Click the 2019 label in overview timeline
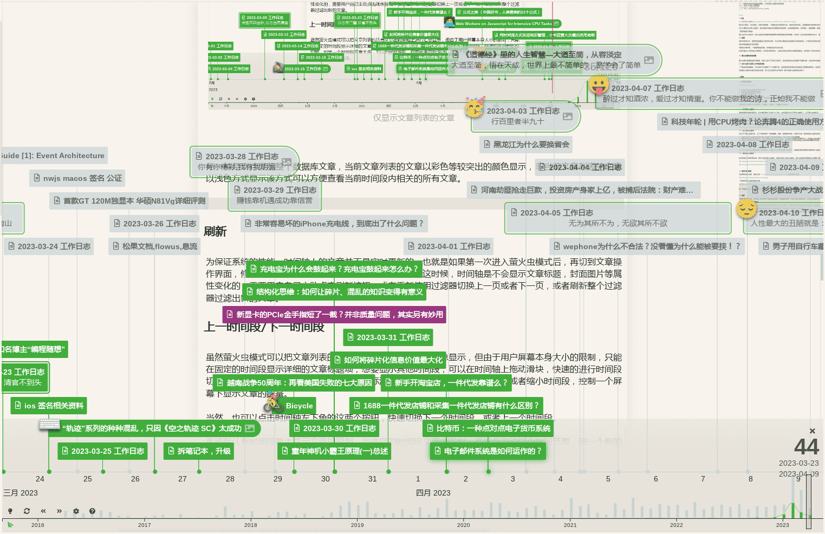Screen dimensions: 825x534 click(x=357, y=525)
